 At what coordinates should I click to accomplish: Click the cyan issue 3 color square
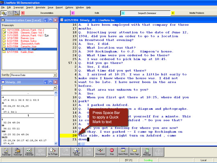pyautogui.click(x=123, y=13)
